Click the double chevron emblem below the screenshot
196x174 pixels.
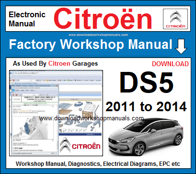pyautogui.click(x=65, y=145)
